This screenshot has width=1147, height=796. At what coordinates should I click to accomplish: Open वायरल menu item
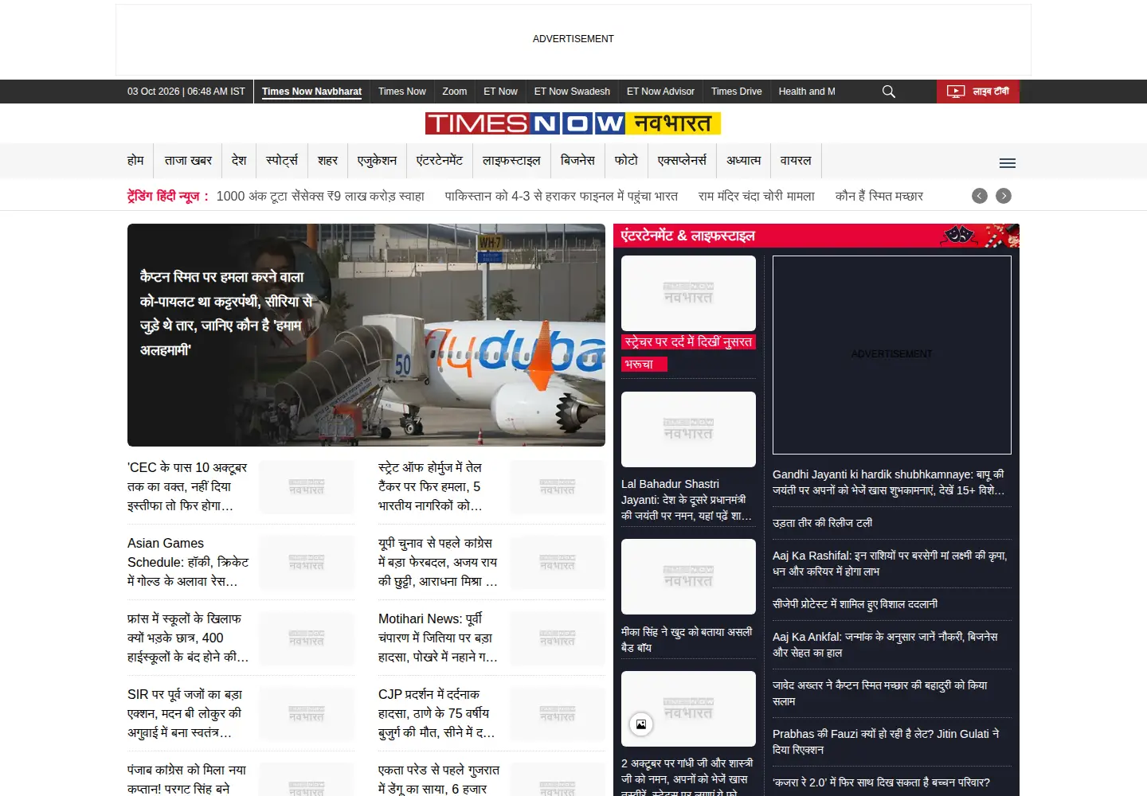[796, 161]
